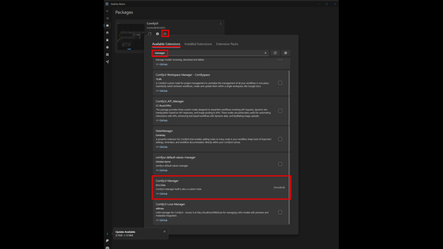Open extension settings gear next to refresh
This screenshot has height=249, width=443.
pyautogui.click(x=286, y=53)
